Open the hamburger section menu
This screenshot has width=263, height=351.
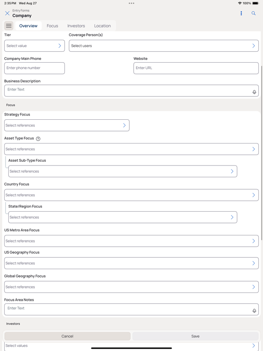(9, 26)
